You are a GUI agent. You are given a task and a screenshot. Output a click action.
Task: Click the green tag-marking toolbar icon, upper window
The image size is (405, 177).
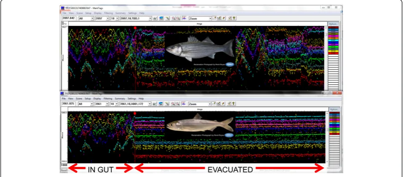coord(167,18)
